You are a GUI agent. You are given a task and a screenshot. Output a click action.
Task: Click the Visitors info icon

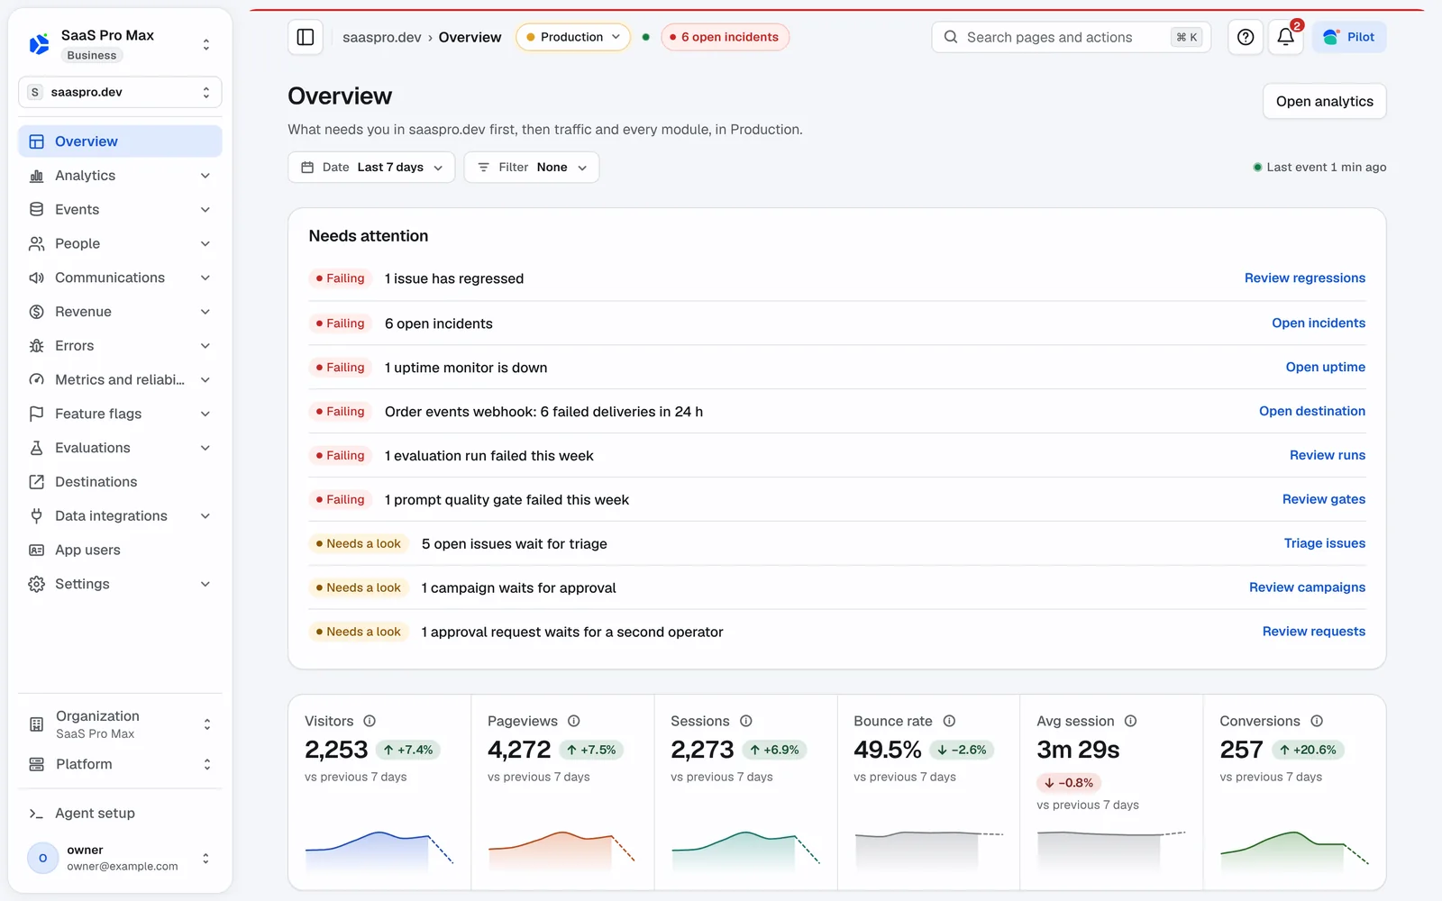(x=370, y=721)
